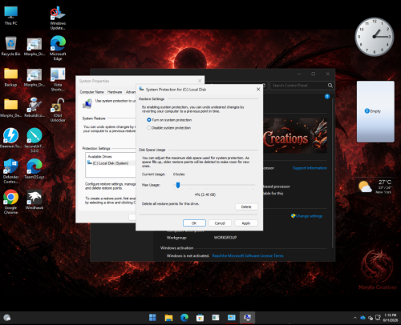Switch to the Computer Name tab
This screenshot has height=325, width=401.
click(x=91, y=92)
